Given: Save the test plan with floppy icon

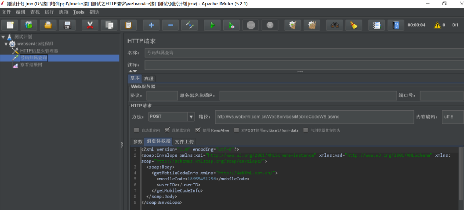Looking at the screenshot, I should 67,25.
